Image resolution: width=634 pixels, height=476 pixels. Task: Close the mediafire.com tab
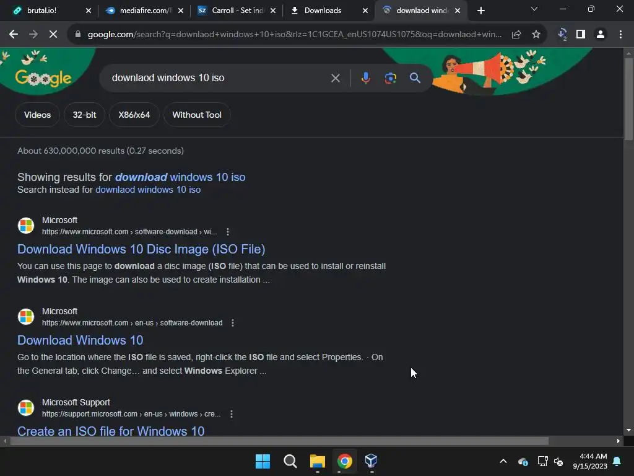coord(181,11)
